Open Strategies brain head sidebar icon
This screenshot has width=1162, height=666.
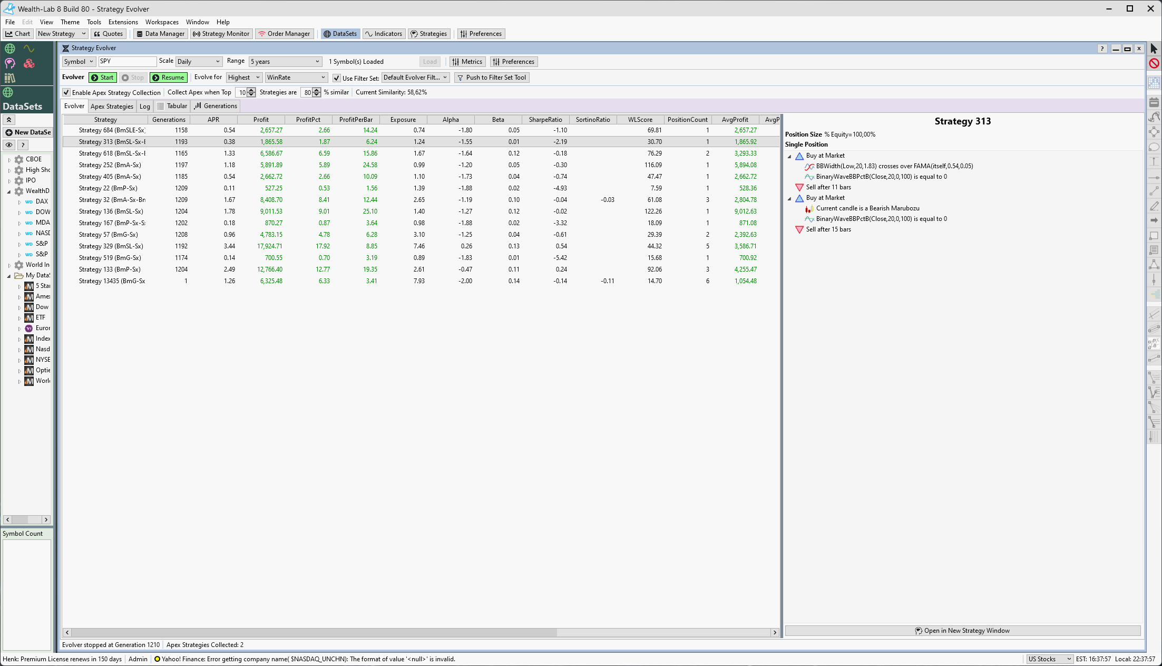point(9,63)
